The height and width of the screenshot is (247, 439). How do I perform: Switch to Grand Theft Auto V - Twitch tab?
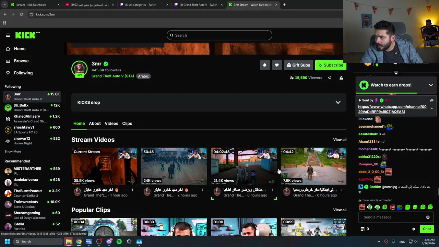[x=198, y=5]
